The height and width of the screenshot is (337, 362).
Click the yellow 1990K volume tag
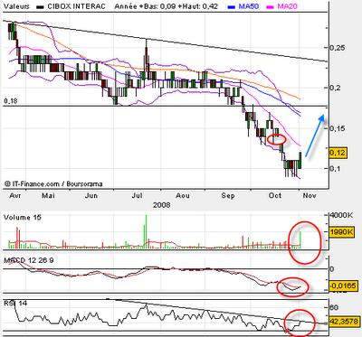(341, 232)
